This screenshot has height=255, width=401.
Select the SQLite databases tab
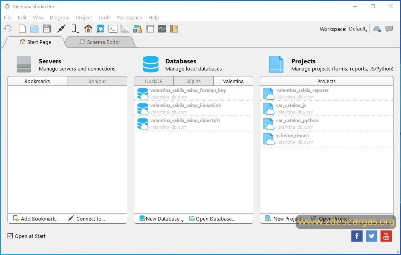(x=193, y=81)
